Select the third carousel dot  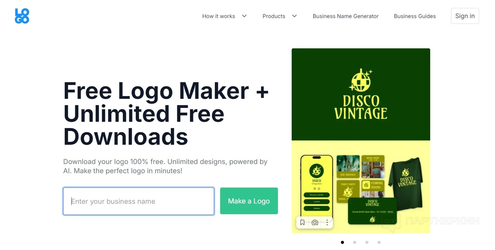coord(367,242)
